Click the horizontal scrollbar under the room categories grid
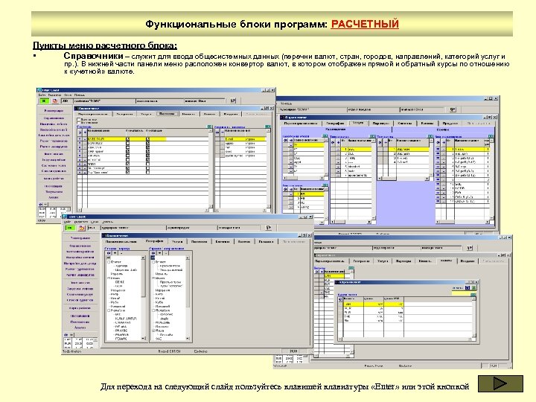Viewport: 536px width, 402px height. (304, 178)
